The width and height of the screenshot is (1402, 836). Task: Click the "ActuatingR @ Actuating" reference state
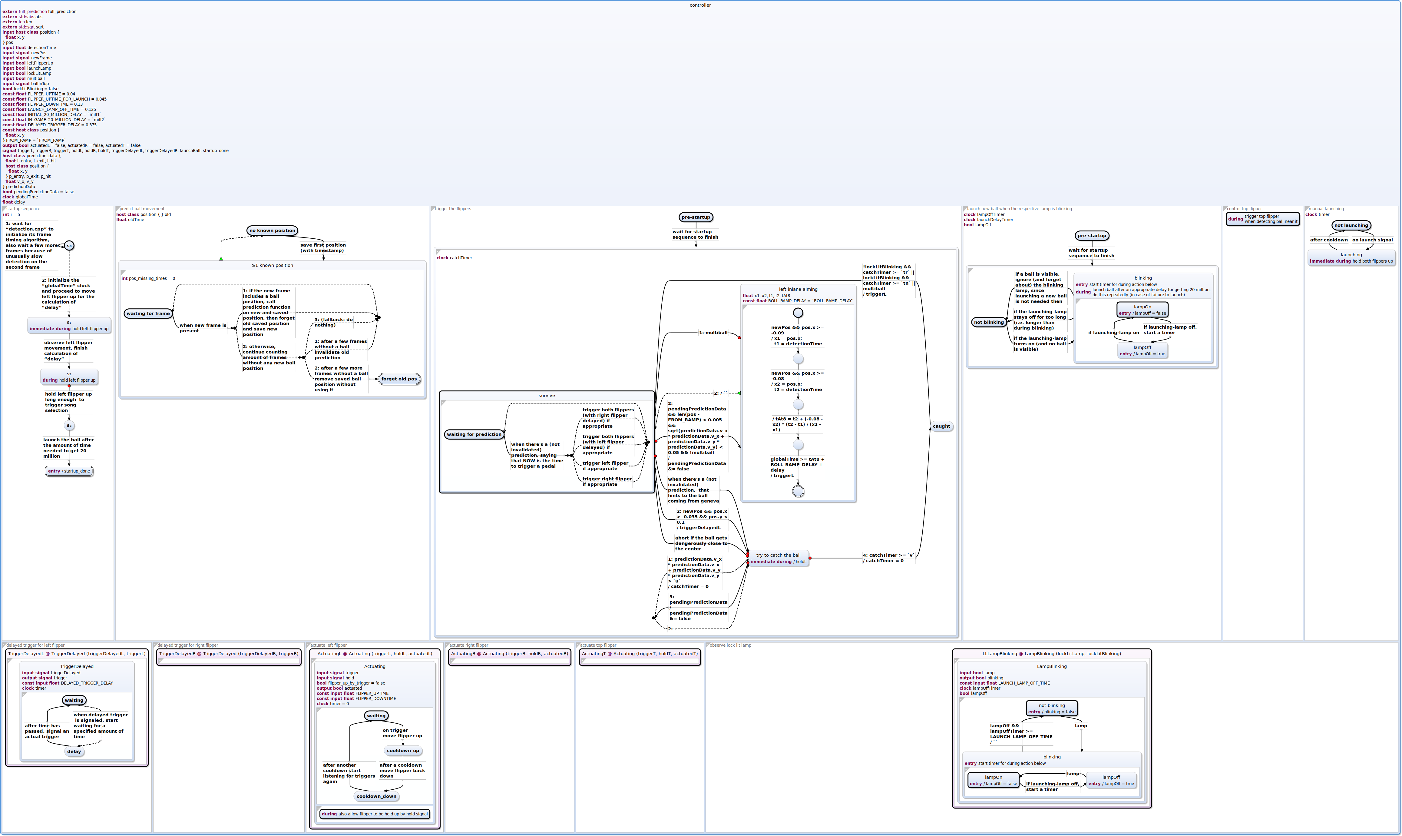pos(510,657)
